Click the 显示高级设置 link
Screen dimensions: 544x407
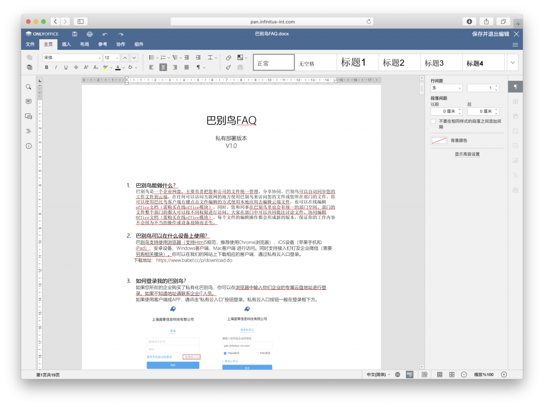point(467,154)
